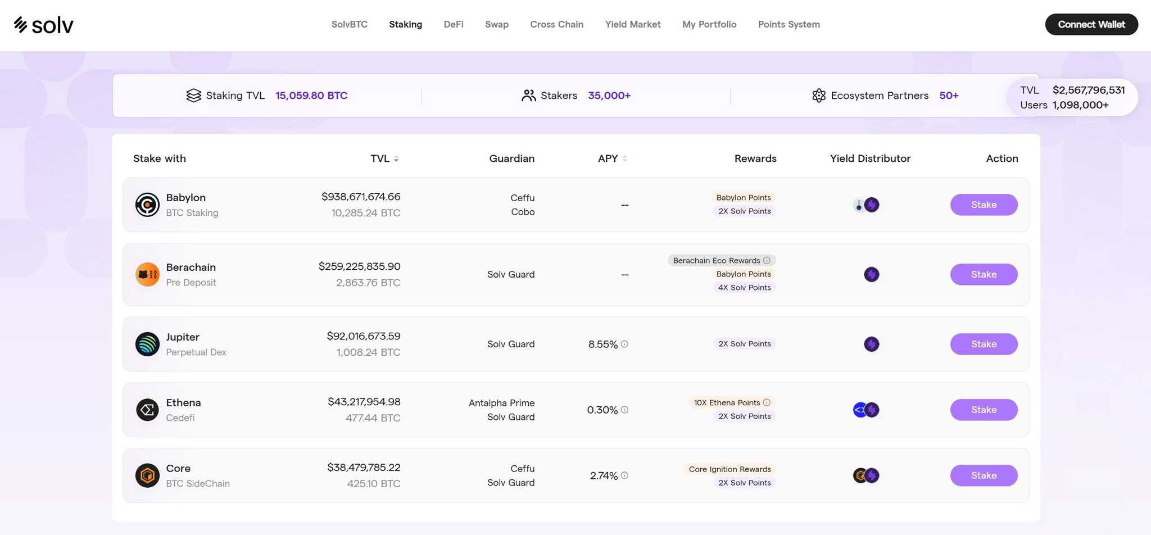Screen dimensions: 1151x535
Task: Click the Stakers people icon
Action: point(528,96)
